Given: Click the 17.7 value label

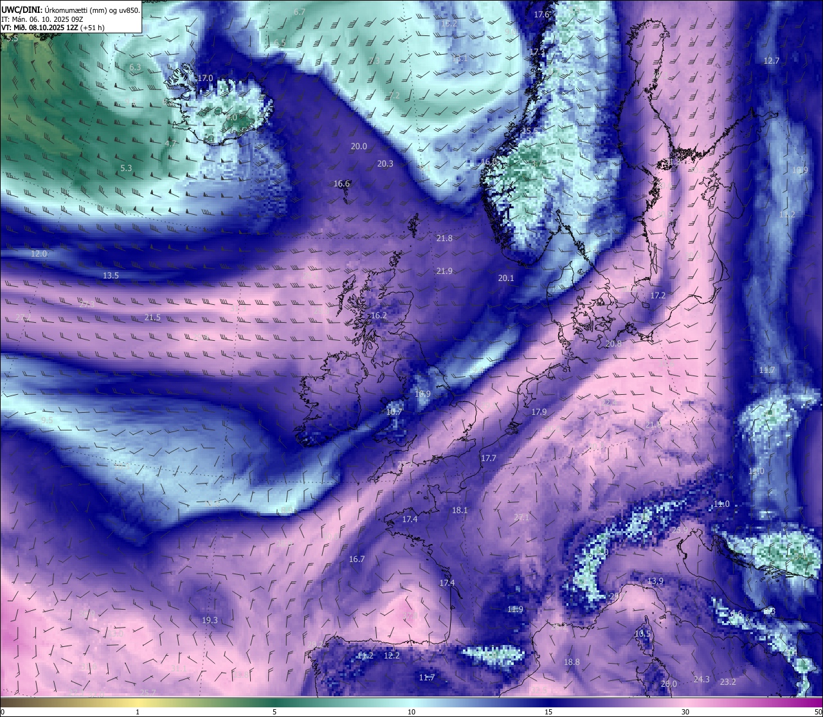Looking at the screenshot, I should (x=489, y=458).
